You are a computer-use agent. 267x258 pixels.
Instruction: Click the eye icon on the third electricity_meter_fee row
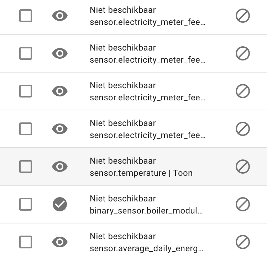point(60,91)
